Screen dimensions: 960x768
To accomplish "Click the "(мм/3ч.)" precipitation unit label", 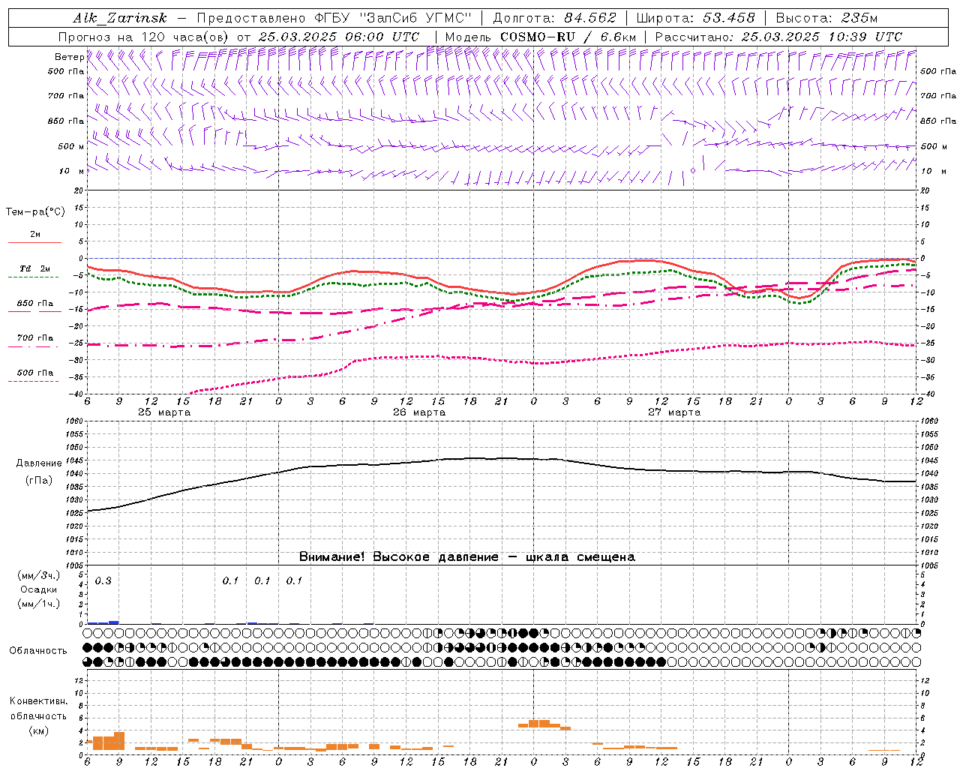I will pyautogui.click(x=39, y=576).
